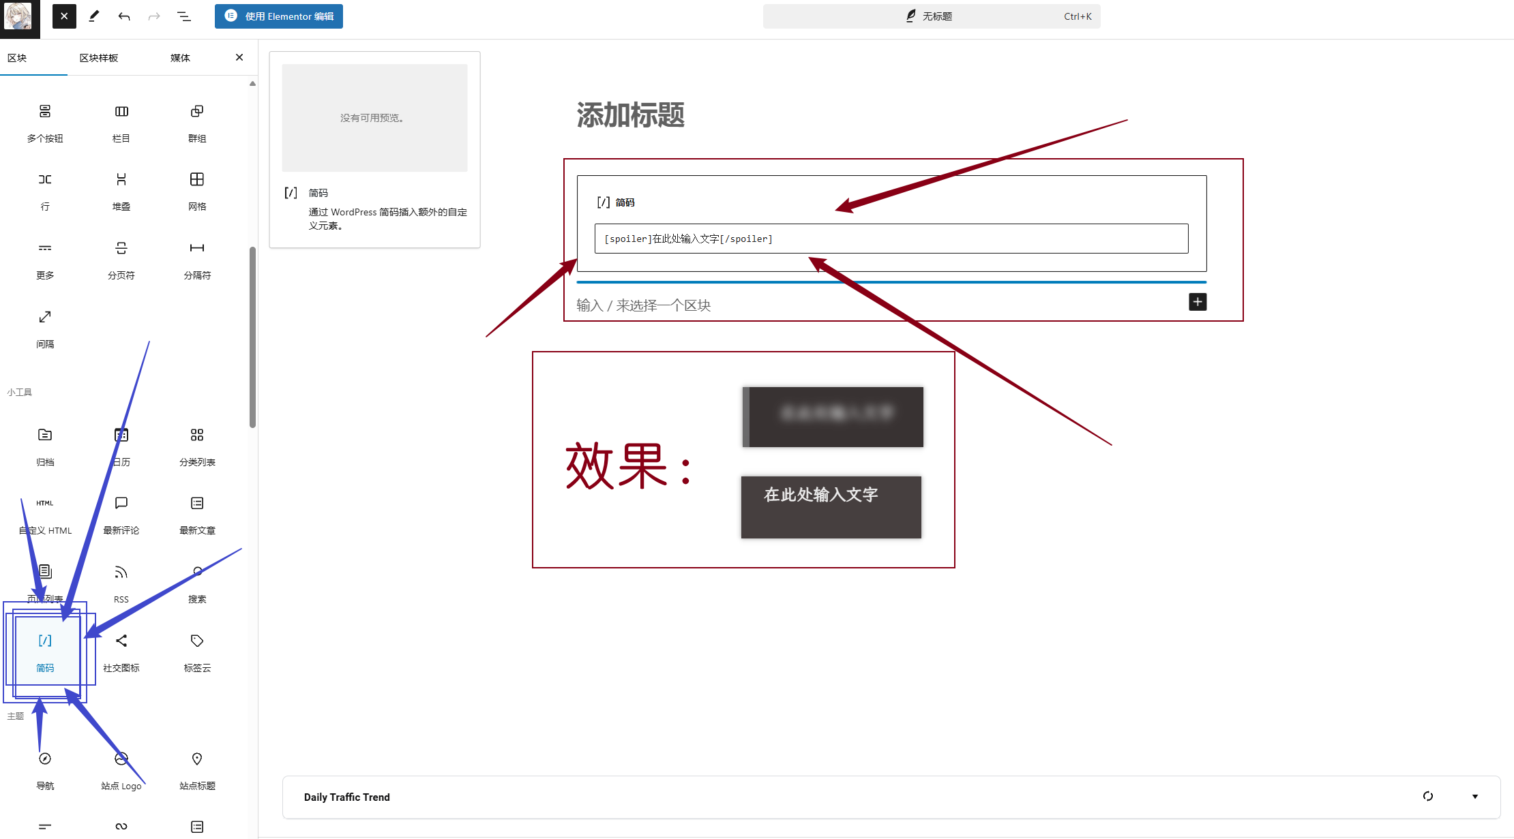Insert the 归档 archives widget

tap(45, 447)
